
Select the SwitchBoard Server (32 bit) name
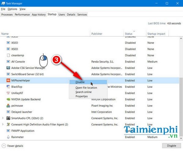coord(27,74)
